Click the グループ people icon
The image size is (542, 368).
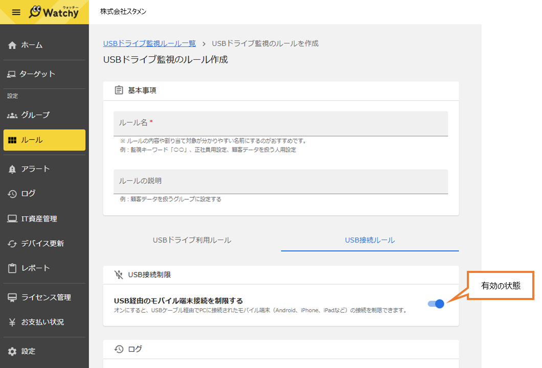click(12, 115)
